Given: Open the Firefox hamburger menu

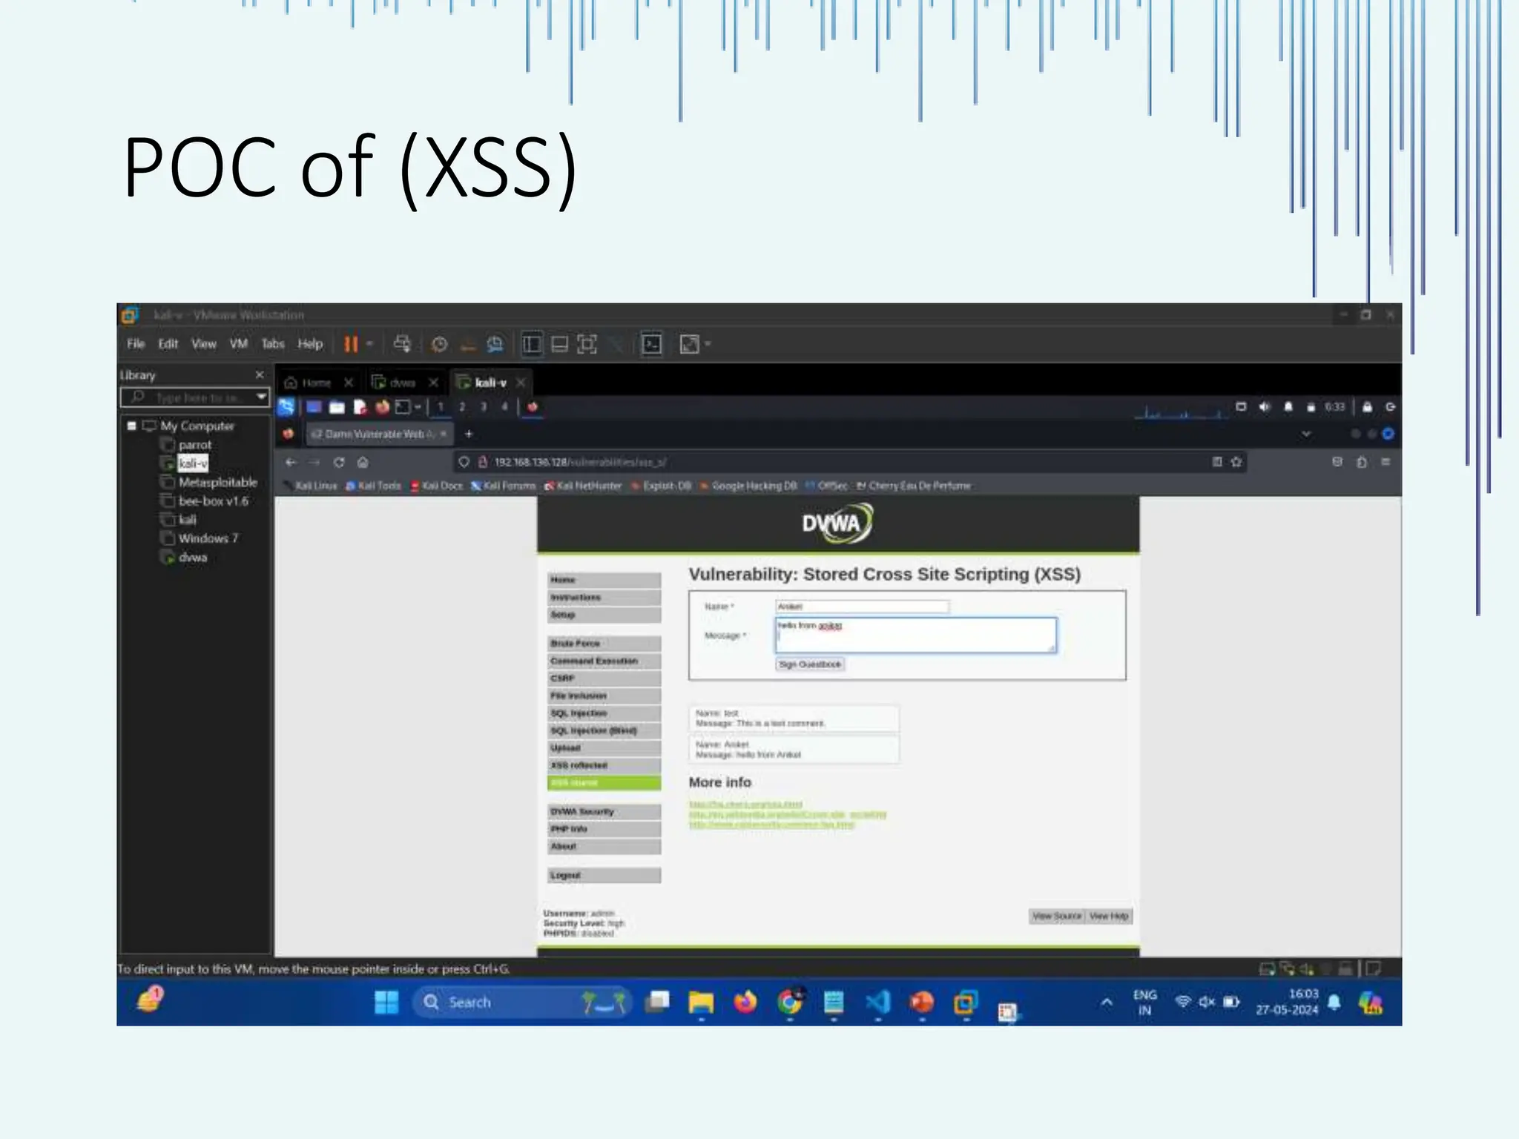Looking at the screenshot, I should coord(1385,462).
